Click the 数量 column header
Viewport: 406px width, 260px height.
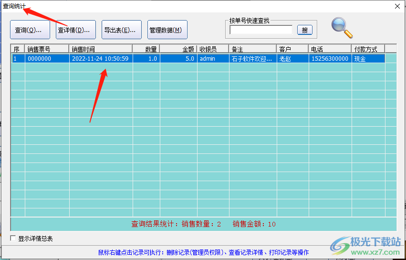[146, 49]
